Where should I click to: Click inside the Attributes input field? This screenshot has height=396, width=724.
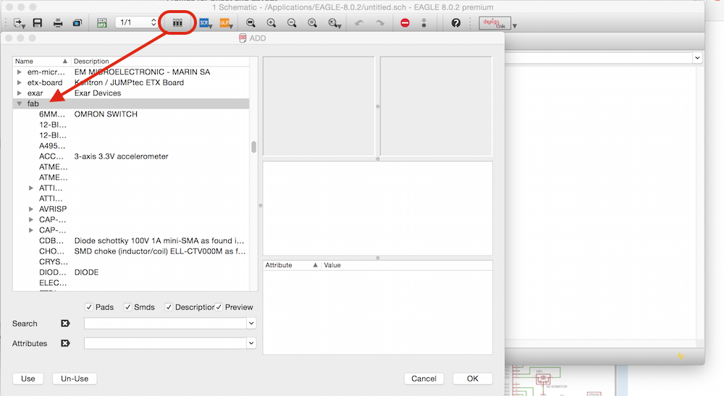click(165, 343)
